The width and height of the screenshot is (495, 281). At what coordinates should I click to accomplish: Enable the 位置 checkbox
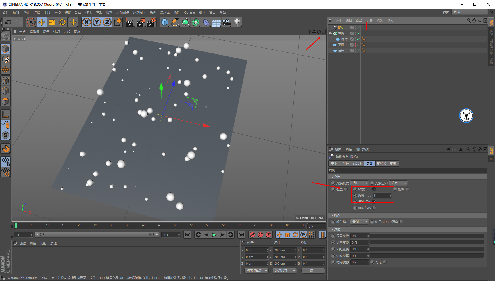(346, 189)
